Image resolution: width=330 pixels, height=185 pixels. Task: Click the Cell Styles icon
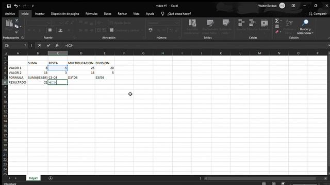[226, 23]
